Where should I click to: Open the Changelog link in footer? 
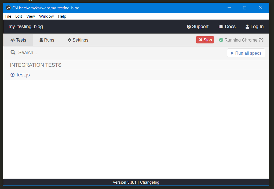pyautogui.click(x=149, y=182)
